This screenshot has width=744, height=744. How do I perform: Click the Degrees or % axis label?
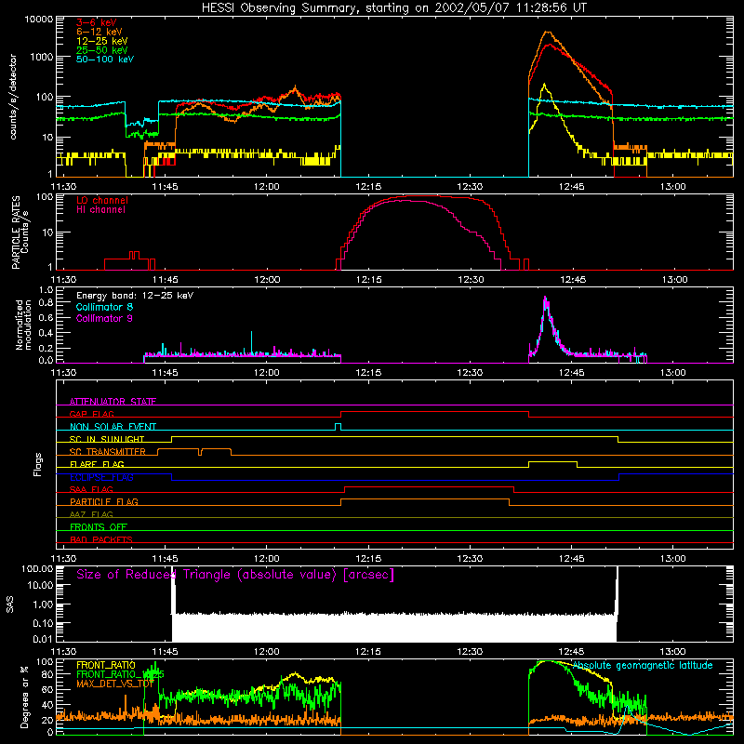point(25,697)
